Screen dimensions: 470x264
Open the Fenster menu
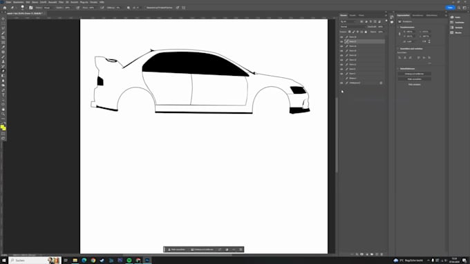click(x=93, y=2)
